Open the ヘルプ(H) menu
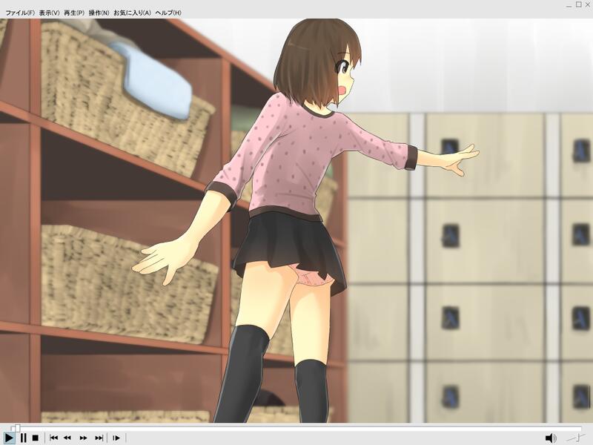 (168, 13)
